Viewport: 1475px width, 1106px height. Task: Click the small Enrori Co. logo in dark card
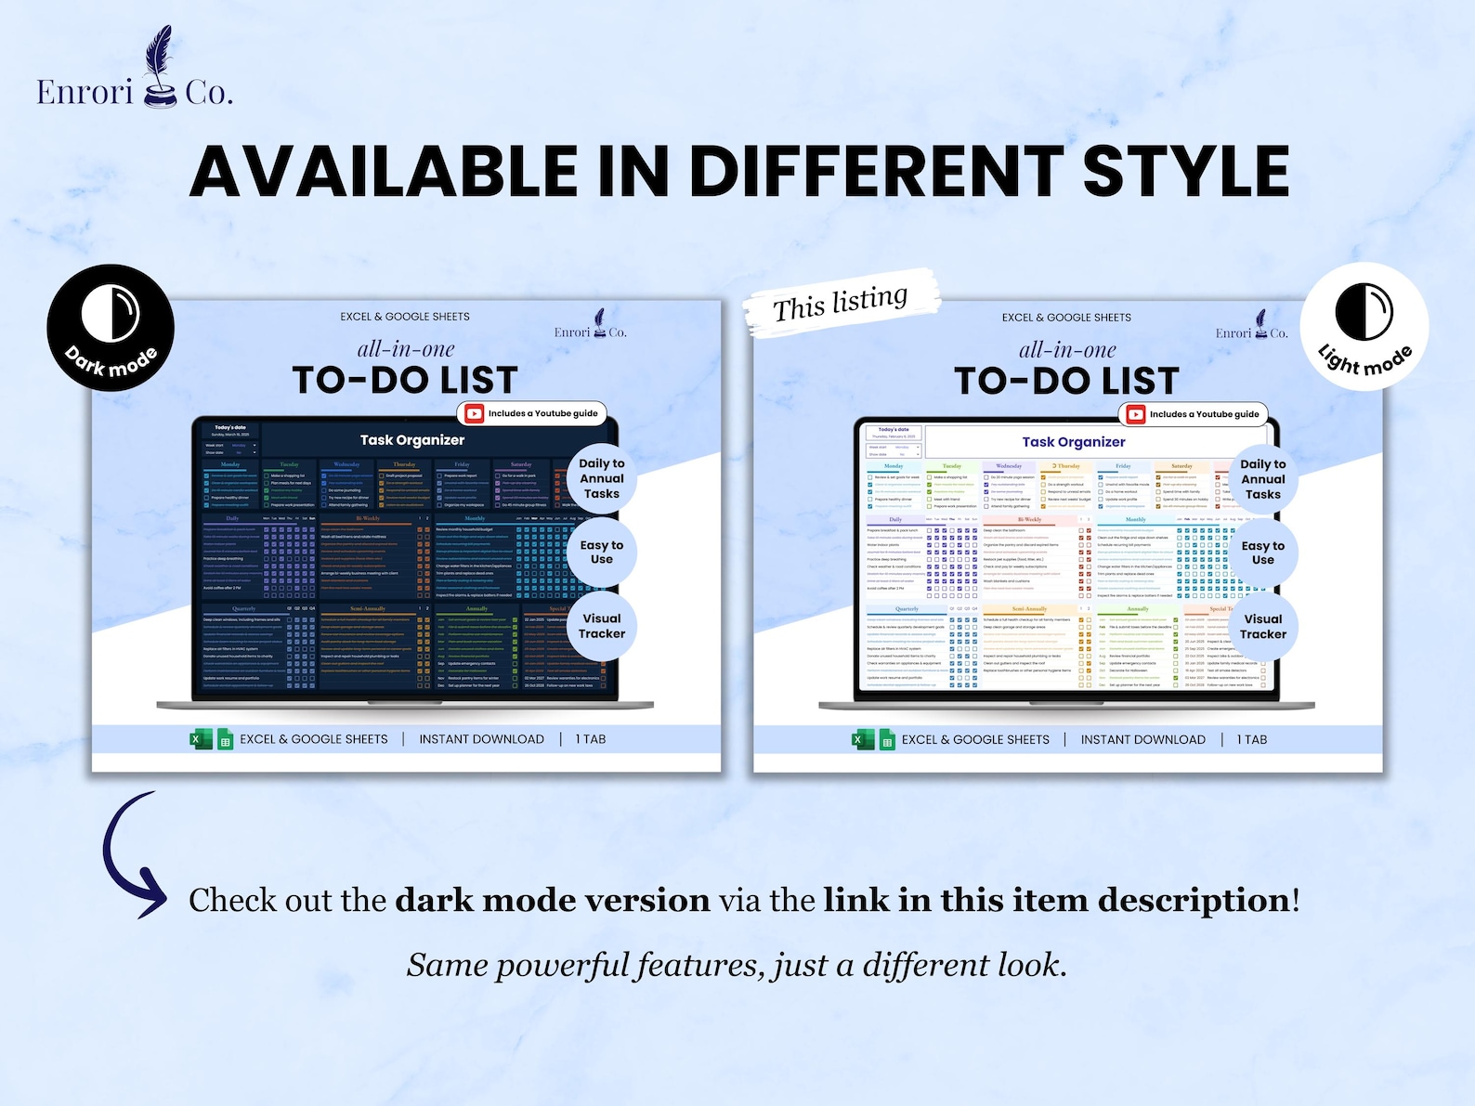591,325
